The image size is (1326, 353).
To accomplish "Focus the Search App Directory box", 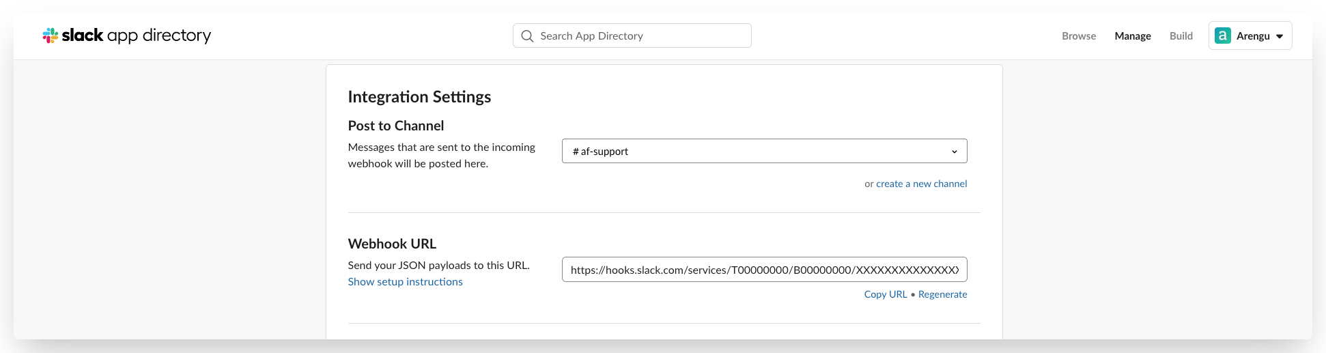I will 642,36.
